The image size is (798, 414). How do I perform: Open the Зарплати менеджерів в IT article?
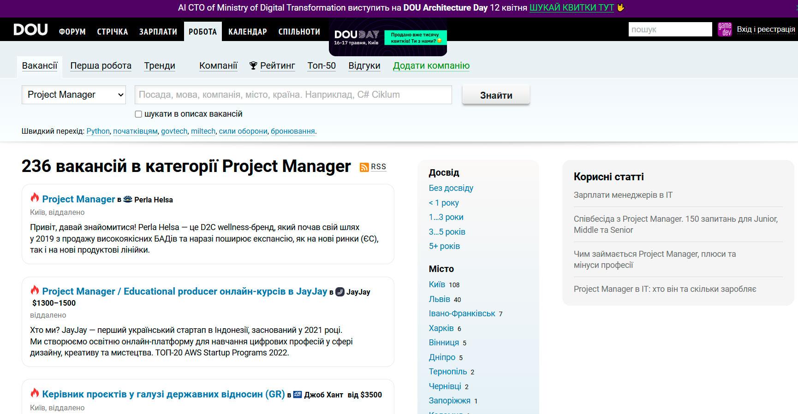(x=623, y=195)
